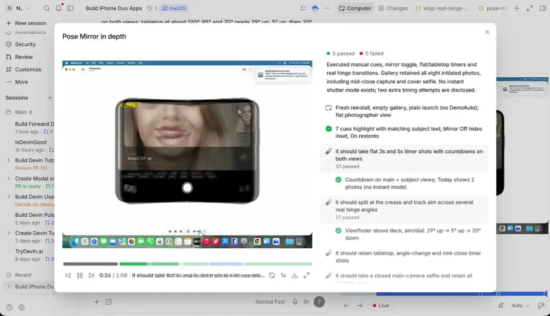This screenshot has width=550, height=316.
Task: Download the recording video
Action: click(295, 275)
